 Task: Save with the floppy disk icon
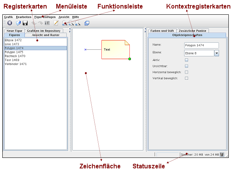click(x=25, y=23)
